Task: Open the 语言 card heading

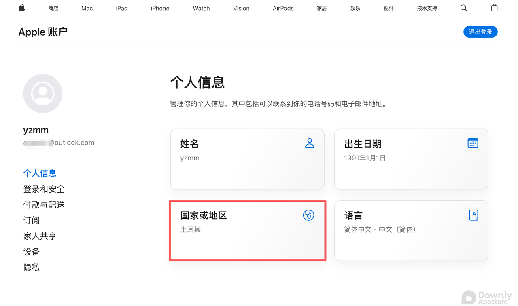Action: pos(353,216)
